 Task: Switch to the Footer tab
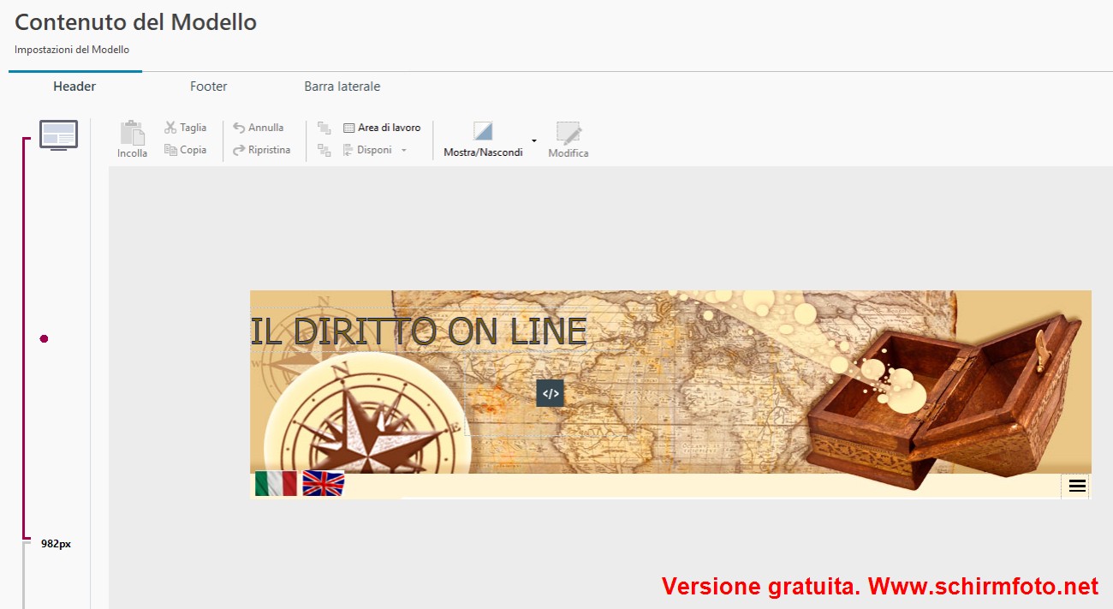tap(209, 87)
